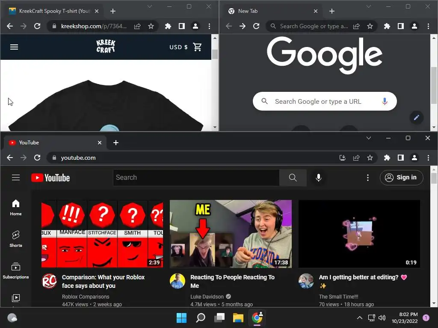Screen dimensions: 438x328
Task: Go back in the KreekCraft window
Action: pyautogui.click(x=10, y=26)
